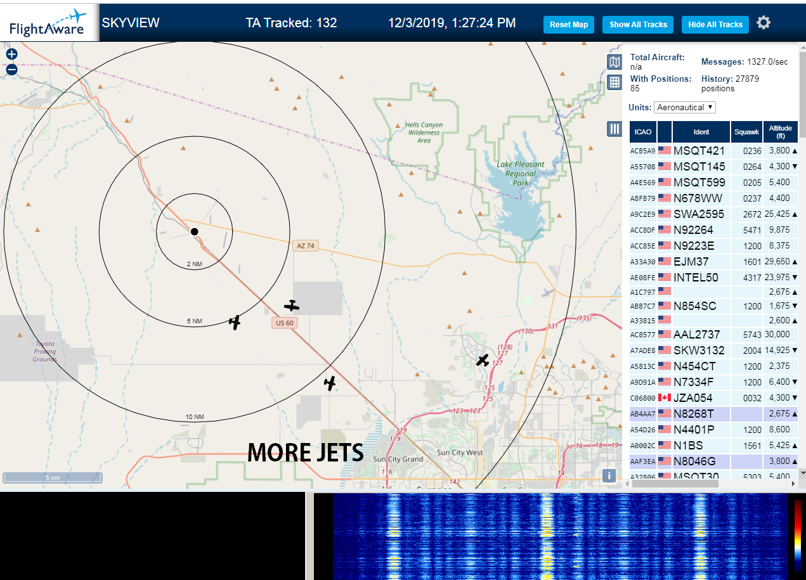Click the waterfall color scale bar
Viewport: 806px width, 580px height.
[x=797, y=536]
